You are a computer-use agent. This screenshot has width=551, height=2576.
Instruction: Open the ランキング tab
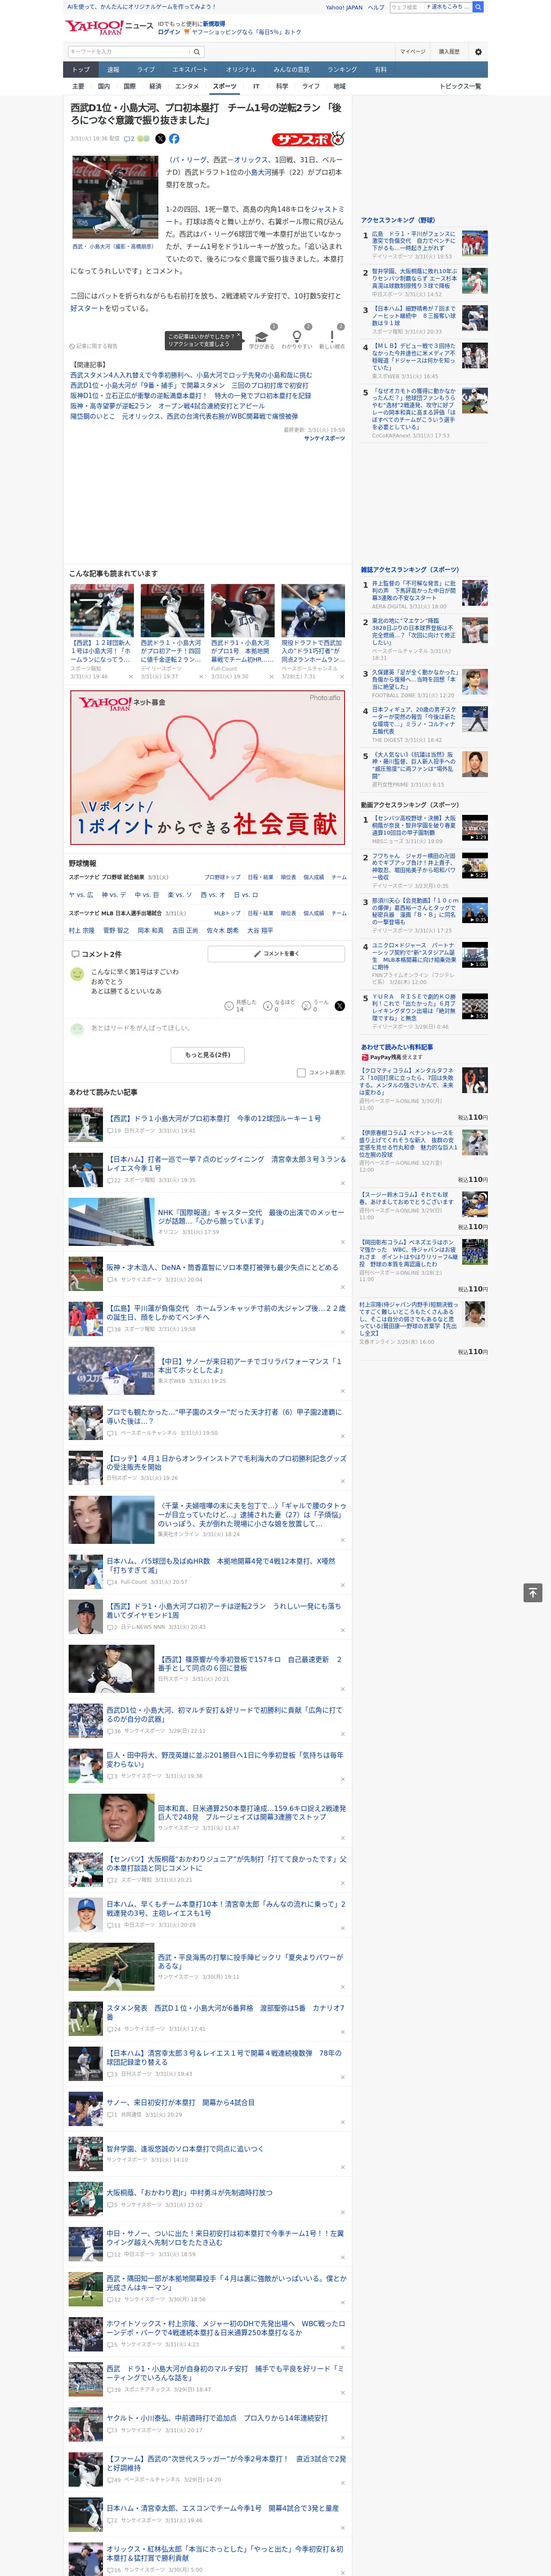click(342, 70)
